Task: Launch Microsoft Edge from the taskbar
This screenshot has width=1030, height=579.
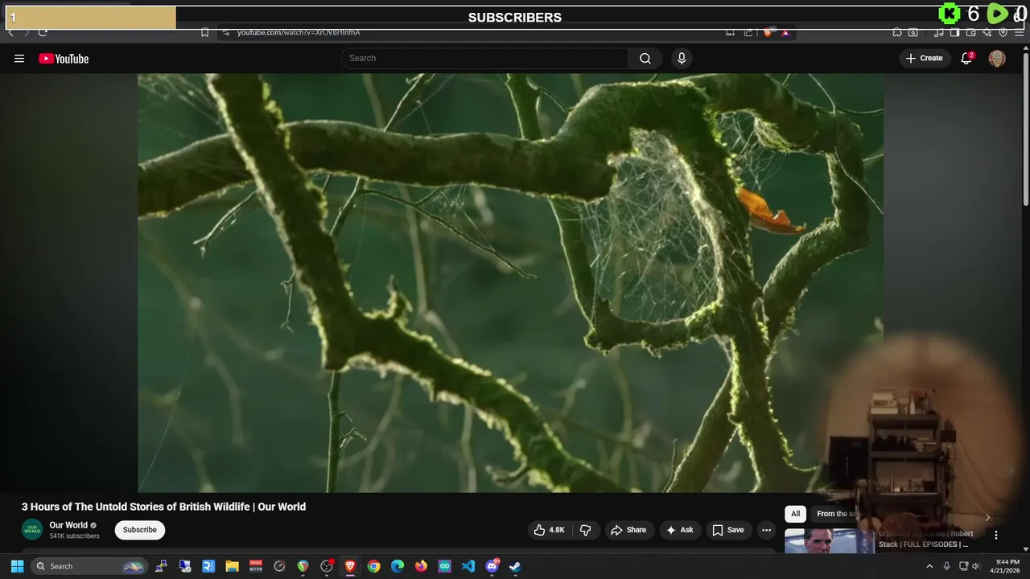Action: pyautogui.click(x=398, y=566)
